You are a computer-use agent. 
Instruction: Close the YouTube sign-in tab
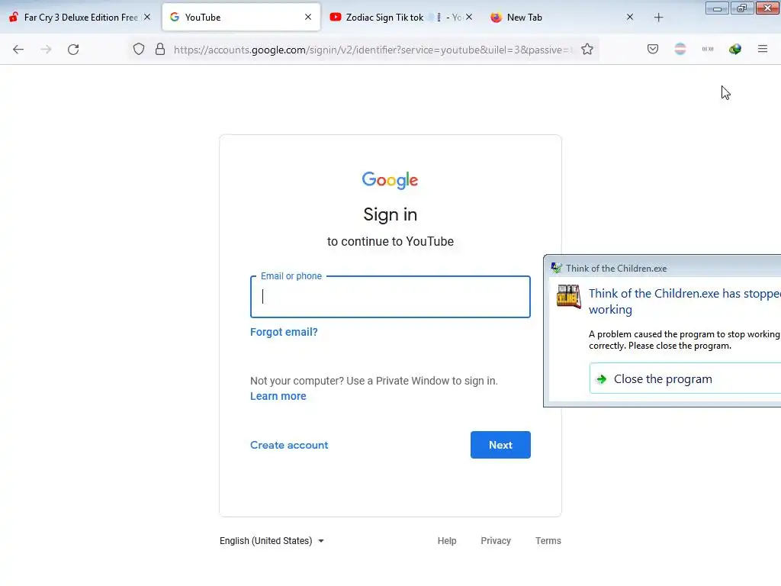pyautogui.click(x=308, y=17)
